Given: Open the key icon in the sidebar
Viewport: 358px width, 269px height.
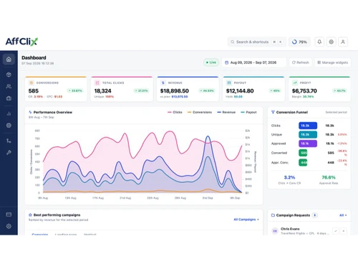Looking at the screenshot, I should [9, 153].
